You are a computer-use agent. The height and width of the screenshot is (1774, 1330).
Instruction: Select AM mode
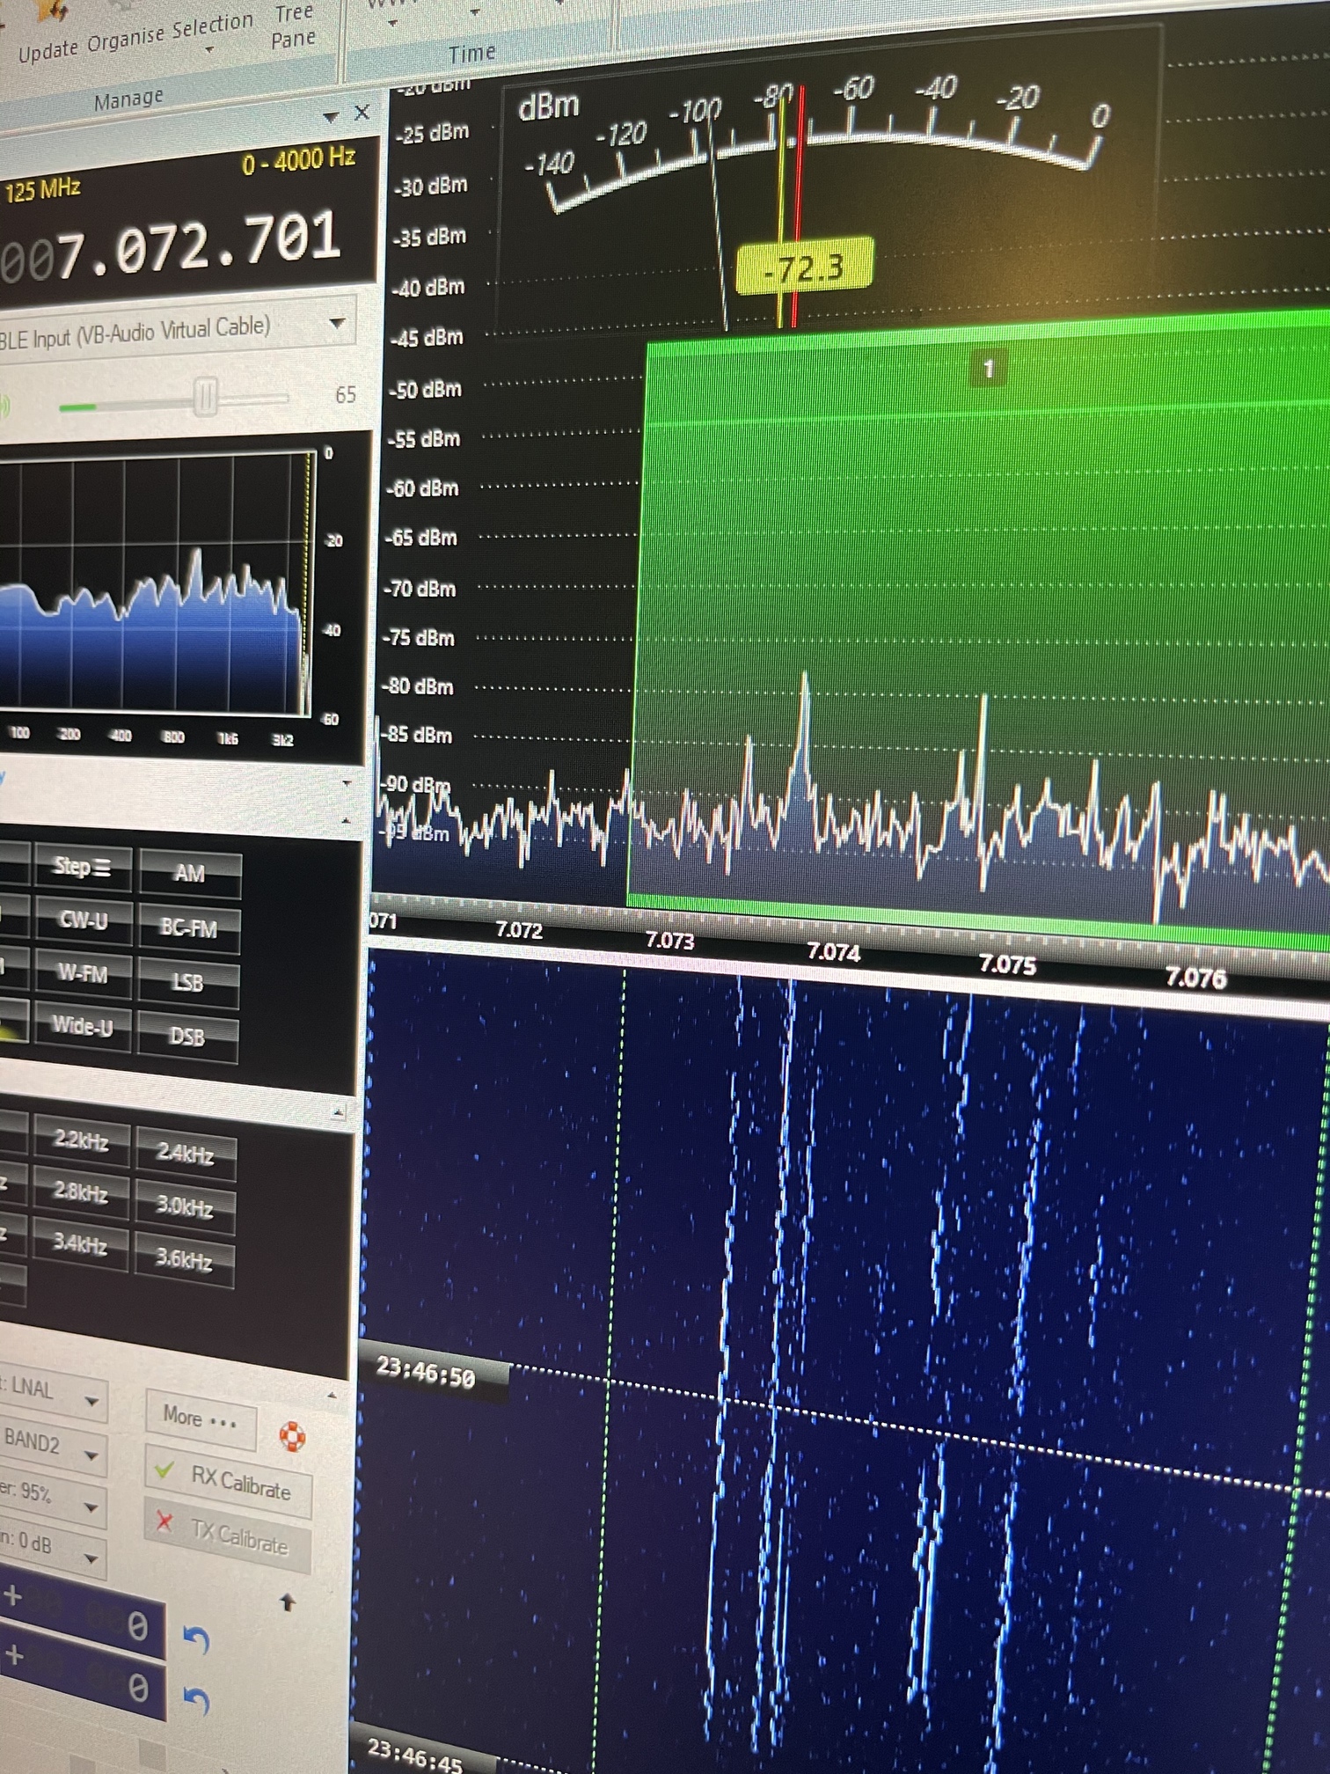click(x=189, y=873)
